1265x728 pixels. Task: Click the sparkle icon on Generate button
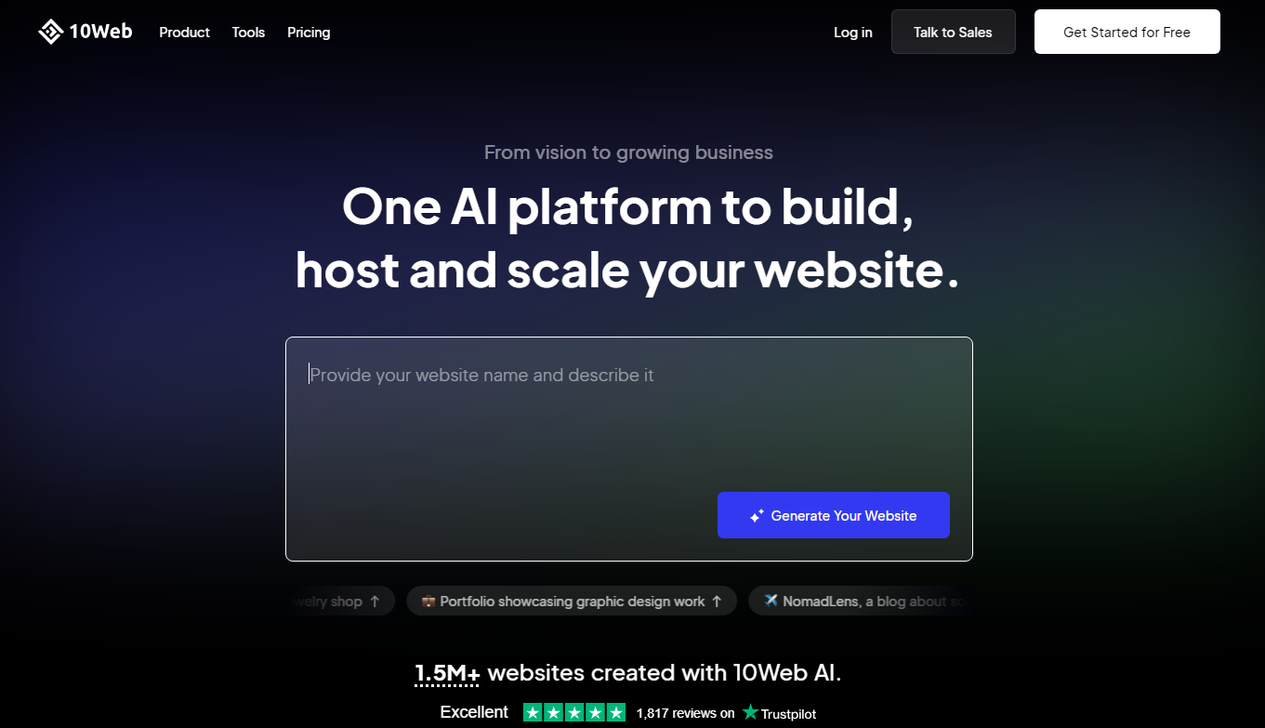(x=757, y=515)
